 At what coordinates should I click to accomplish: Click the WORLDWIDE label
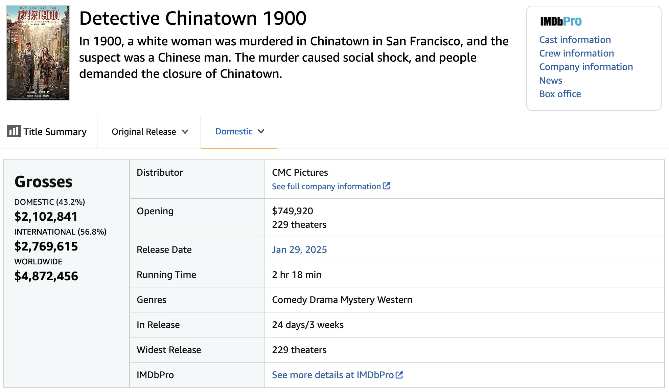point(38,262)
